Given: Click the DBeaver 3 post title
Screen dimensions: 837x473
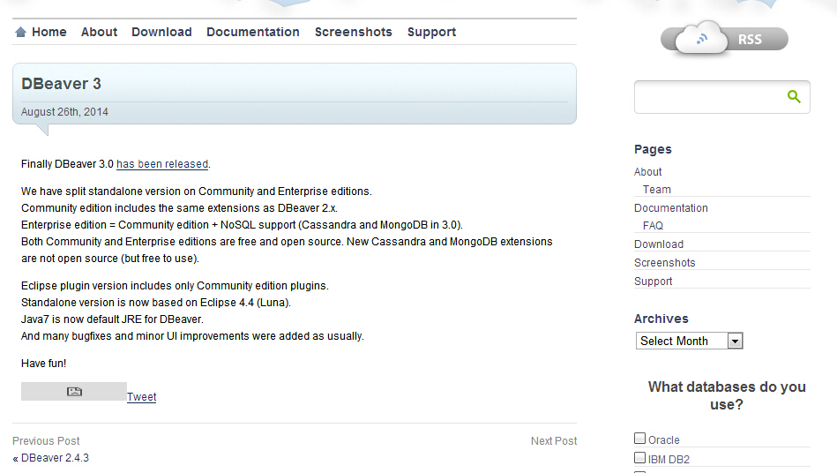Looking at the screenshot, I should coord(61,84).
